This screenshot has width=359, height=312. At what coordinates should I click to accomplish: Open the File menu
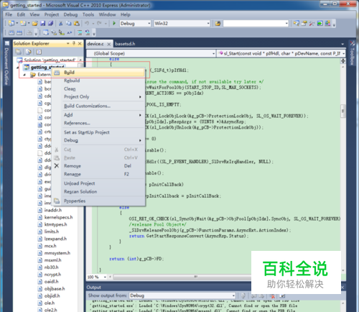[x=9, y=14]
